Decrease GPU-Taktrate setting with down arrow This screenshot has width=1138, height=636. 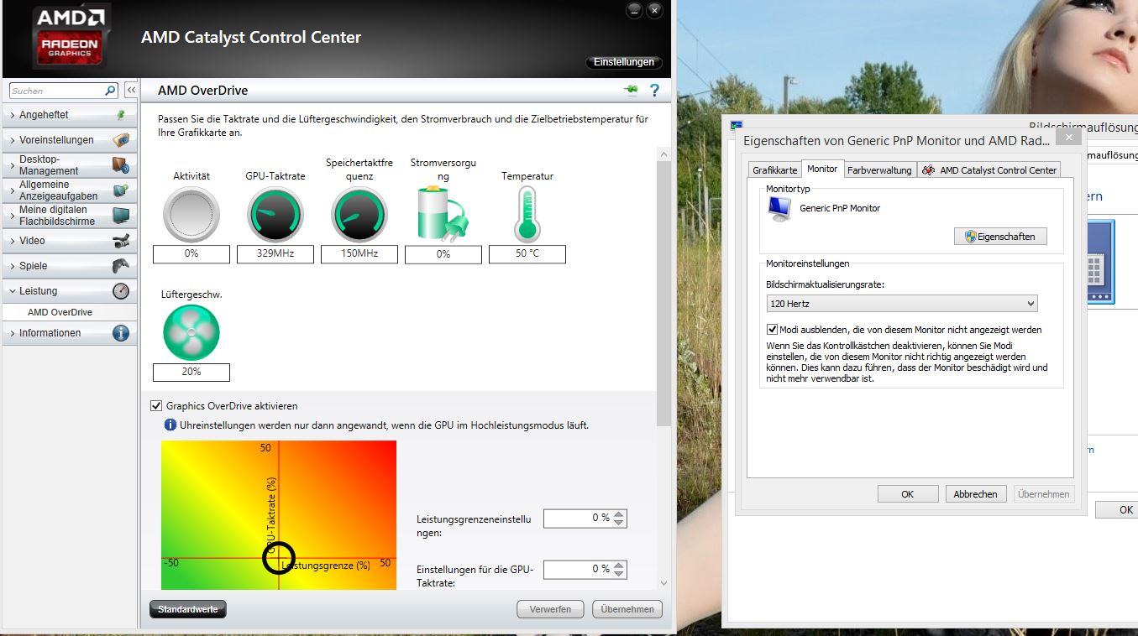619,574
